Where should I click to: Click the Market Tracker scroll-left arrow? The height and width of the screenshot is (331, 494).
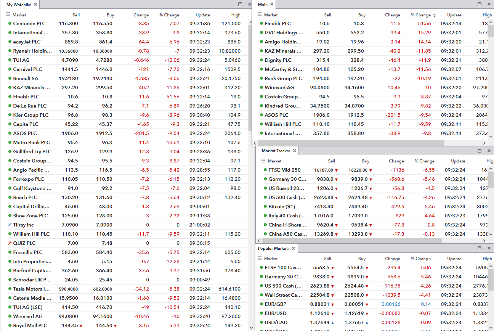(x=260, y=241)
